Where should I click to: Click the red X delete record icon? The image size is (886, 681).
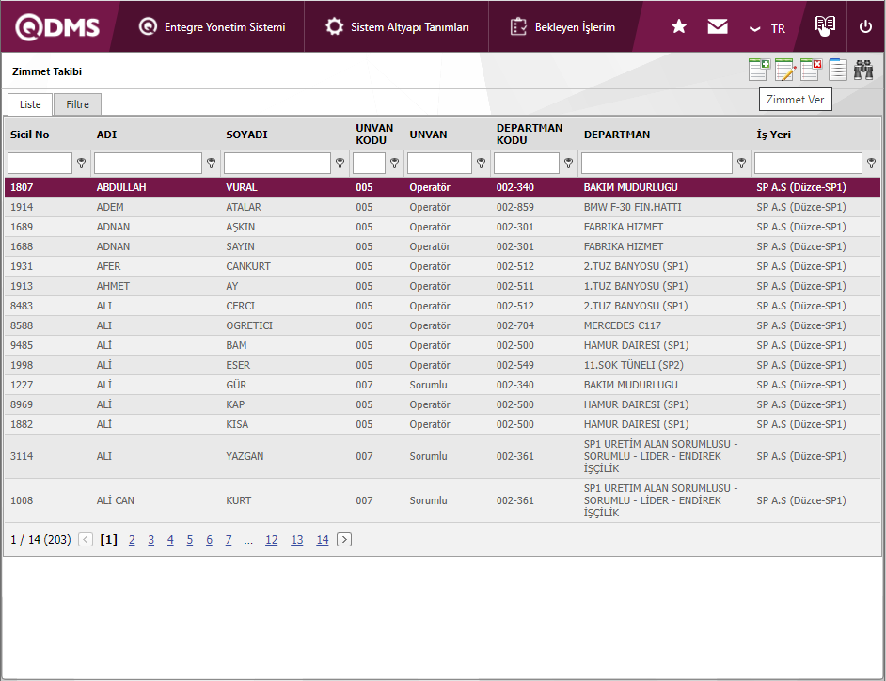811,71
